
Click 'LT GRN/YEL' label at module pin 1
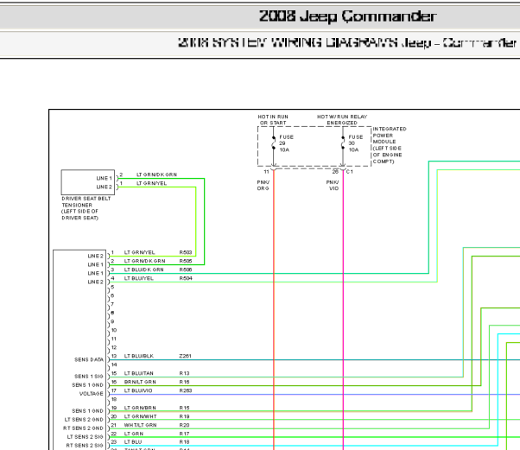pyautogui.click(x=139, y=252)
